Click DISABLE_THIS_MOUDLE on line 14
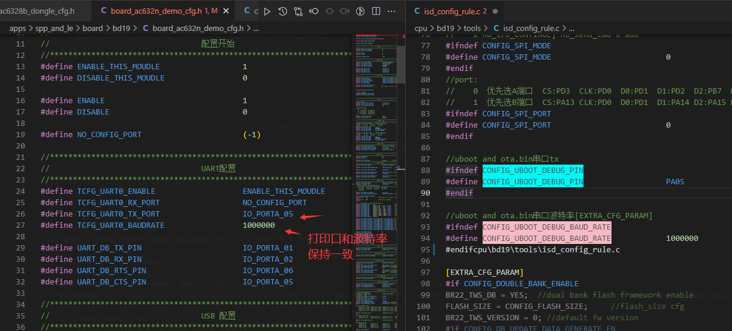732x331 pixels. (x=121, y=78)
